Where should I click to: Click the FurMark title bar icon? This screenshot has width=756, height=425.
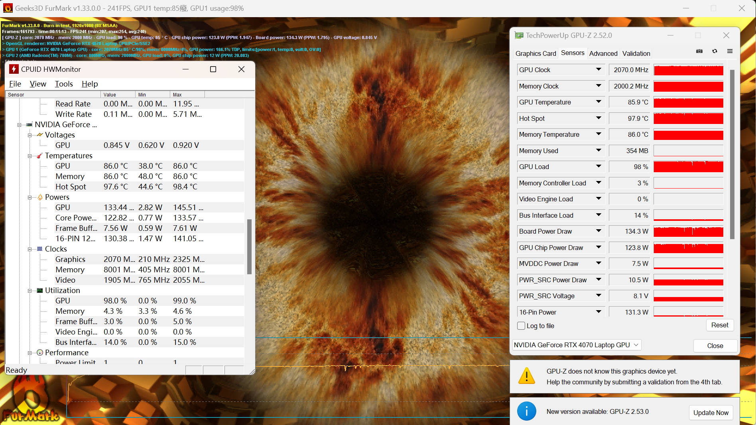[x=8, y=8]
